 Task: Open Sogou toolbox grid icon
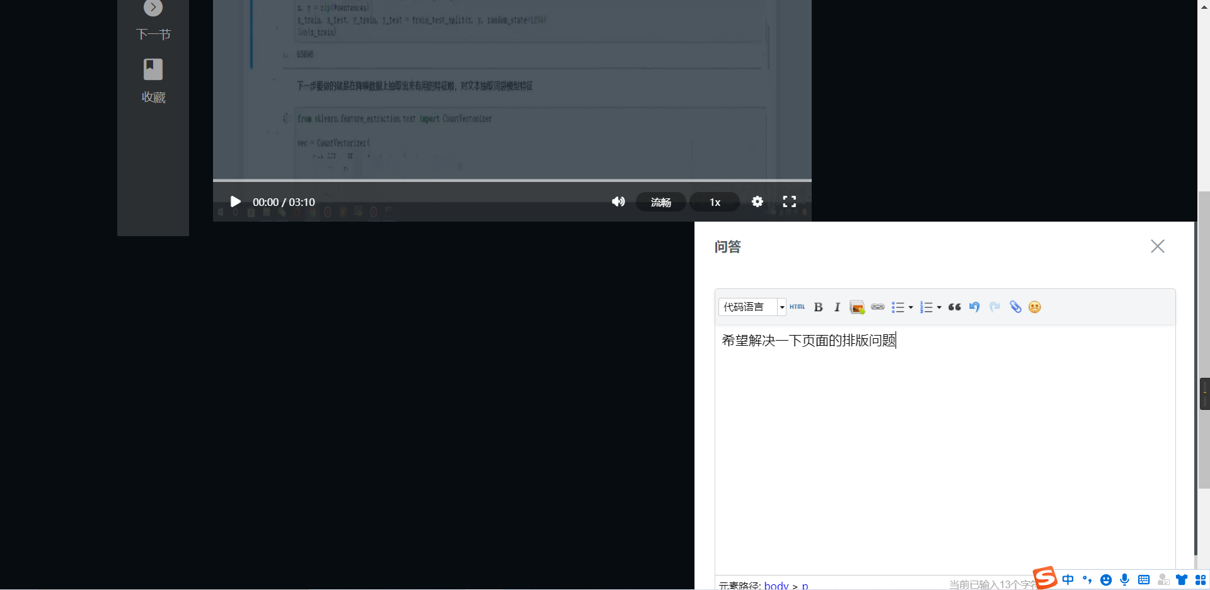[x=1201, y=579]
